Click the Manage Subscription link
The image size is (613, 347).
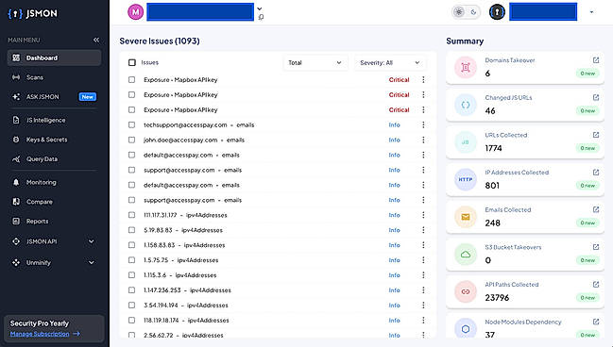tap(40, 334)
